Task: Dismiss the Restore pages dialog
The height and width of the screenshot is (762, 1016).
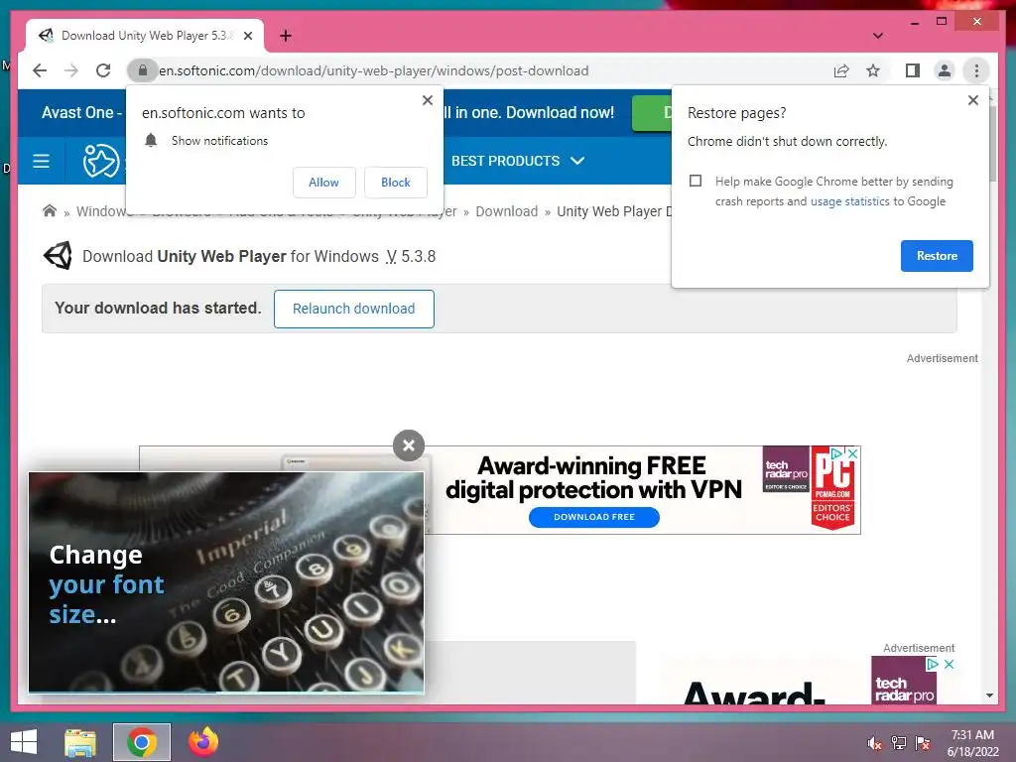Action: coord(972,100)
